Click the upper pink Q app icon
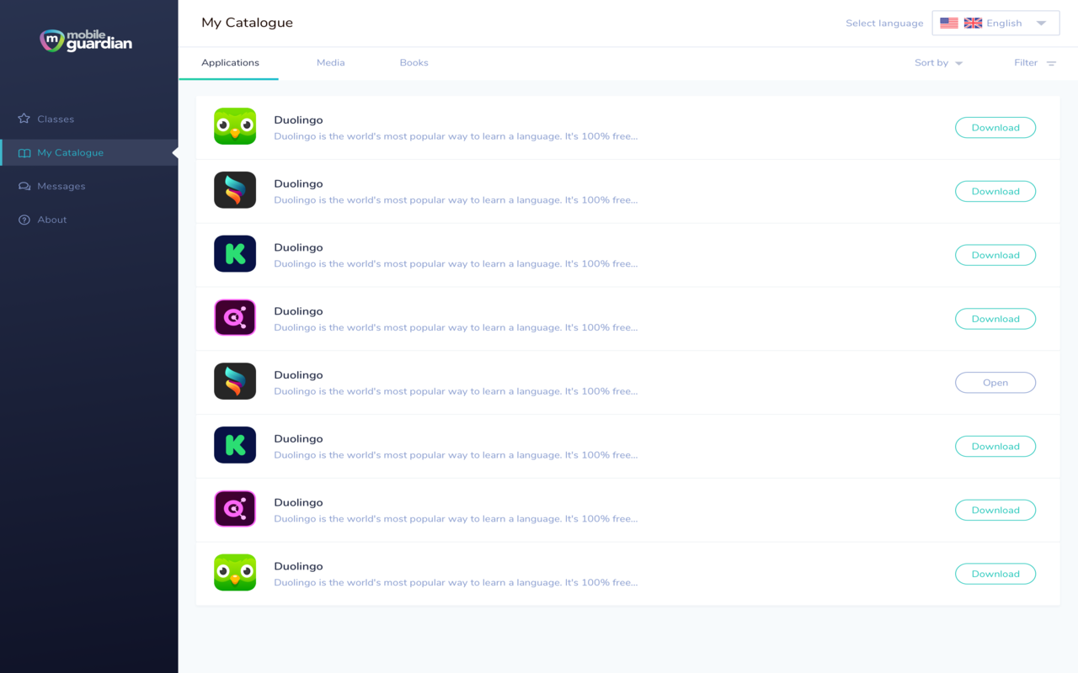The height and width of the screenshot is (673, 1078). (235, 318)
